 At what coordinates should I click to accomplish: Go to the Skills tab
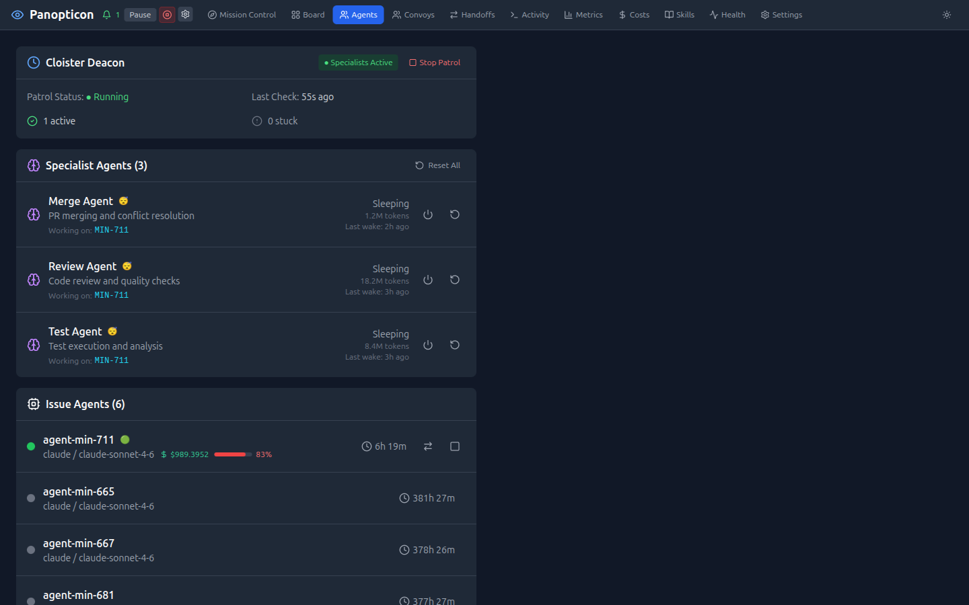pos(679,15)
